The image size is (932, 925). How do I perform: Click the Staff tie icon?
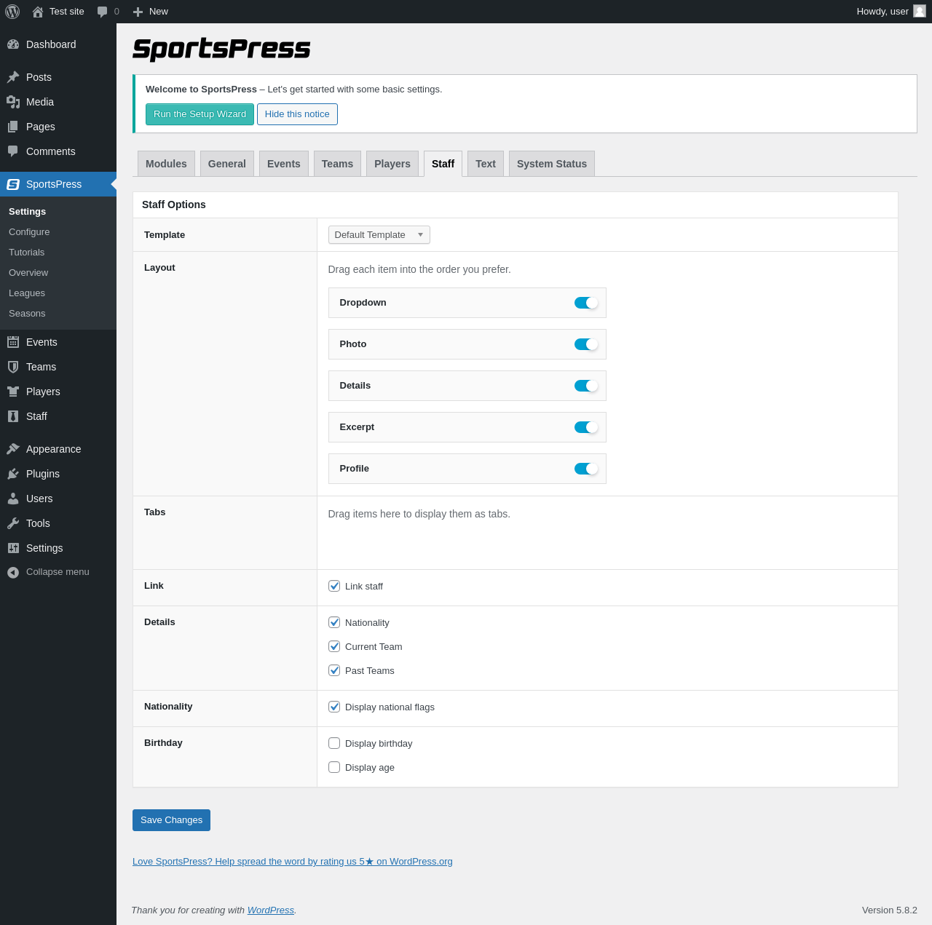[13, 416]
